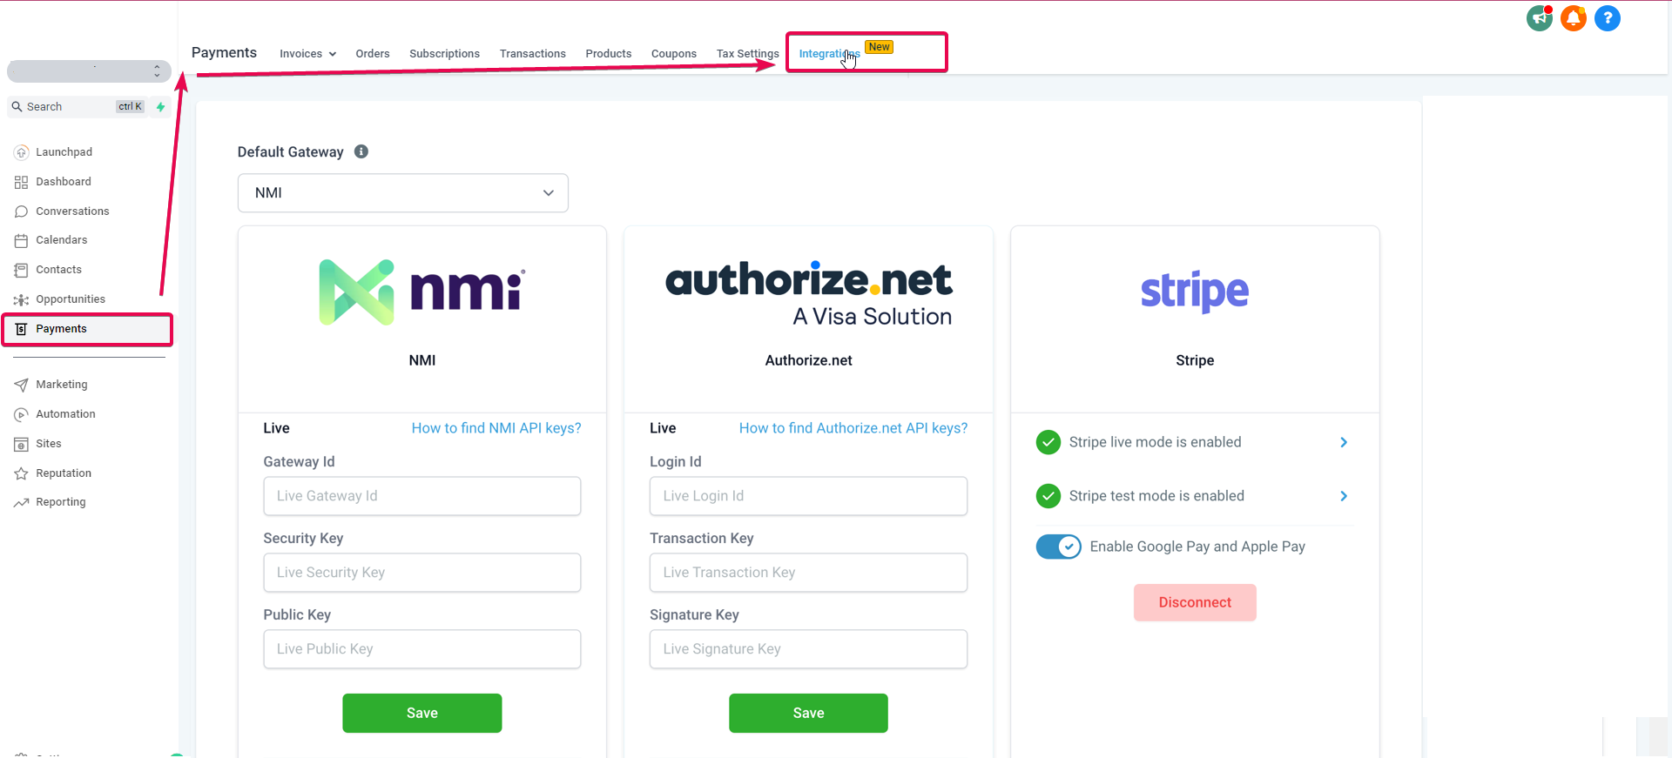
Task: Expand the Stripe live mode enabled row
Action: tap(1194, 442)
